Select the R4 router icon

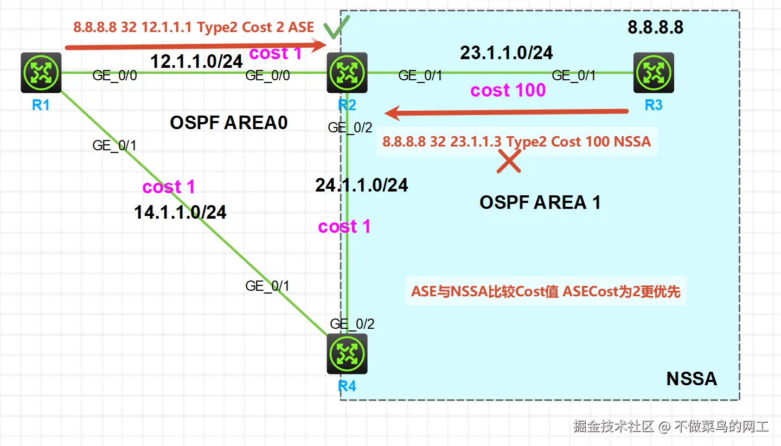(347, 354)
